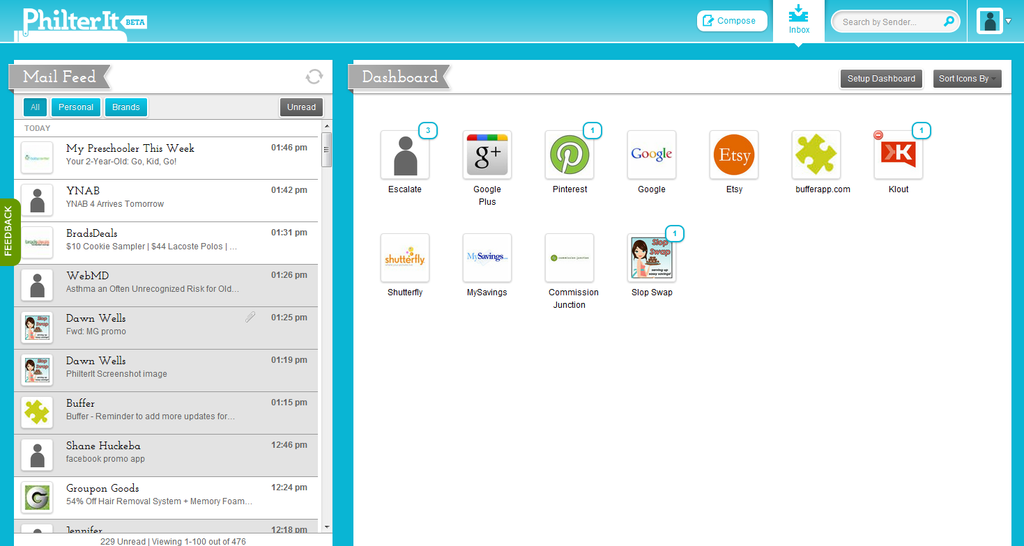Open the user account dropdown arrow
The image size is (1024, 546).
click(x=1009, y=21)
